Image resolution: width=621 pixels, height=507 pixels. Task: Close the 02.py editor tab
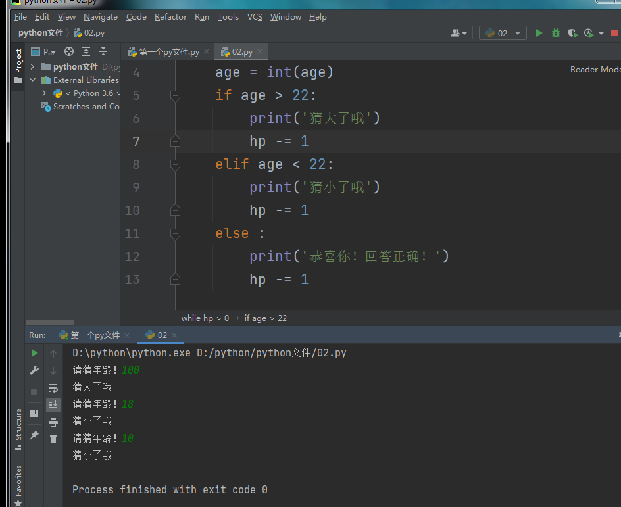[x=260, y=51]
